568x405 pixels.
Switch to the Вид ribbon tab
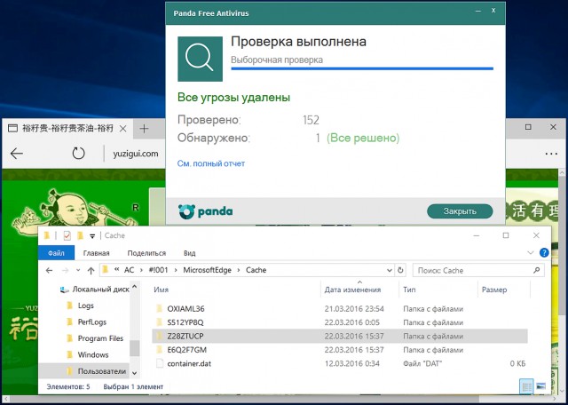click(x=189, y=253)
